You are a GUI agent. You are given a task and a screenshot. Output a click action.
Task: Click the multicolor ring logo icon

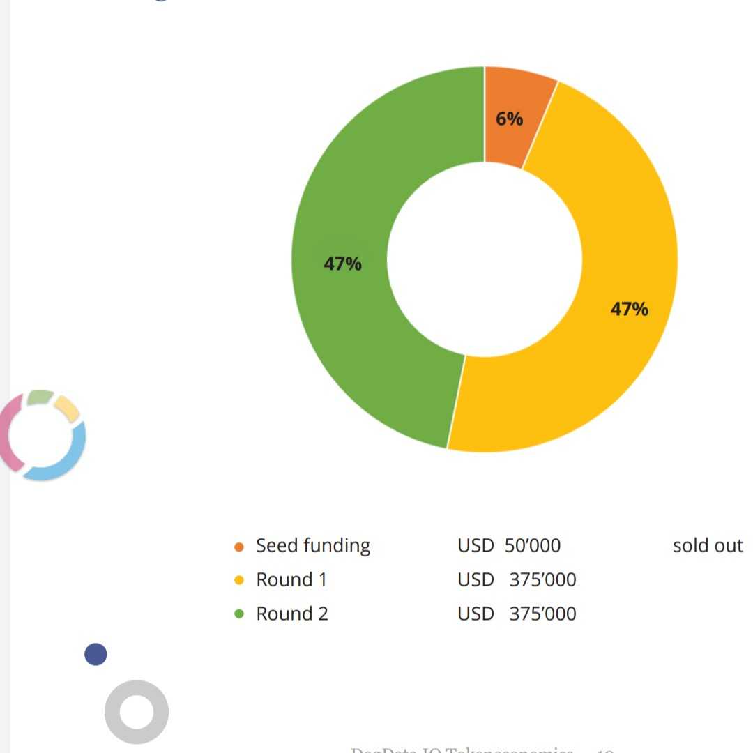click(x=43, y=435)
